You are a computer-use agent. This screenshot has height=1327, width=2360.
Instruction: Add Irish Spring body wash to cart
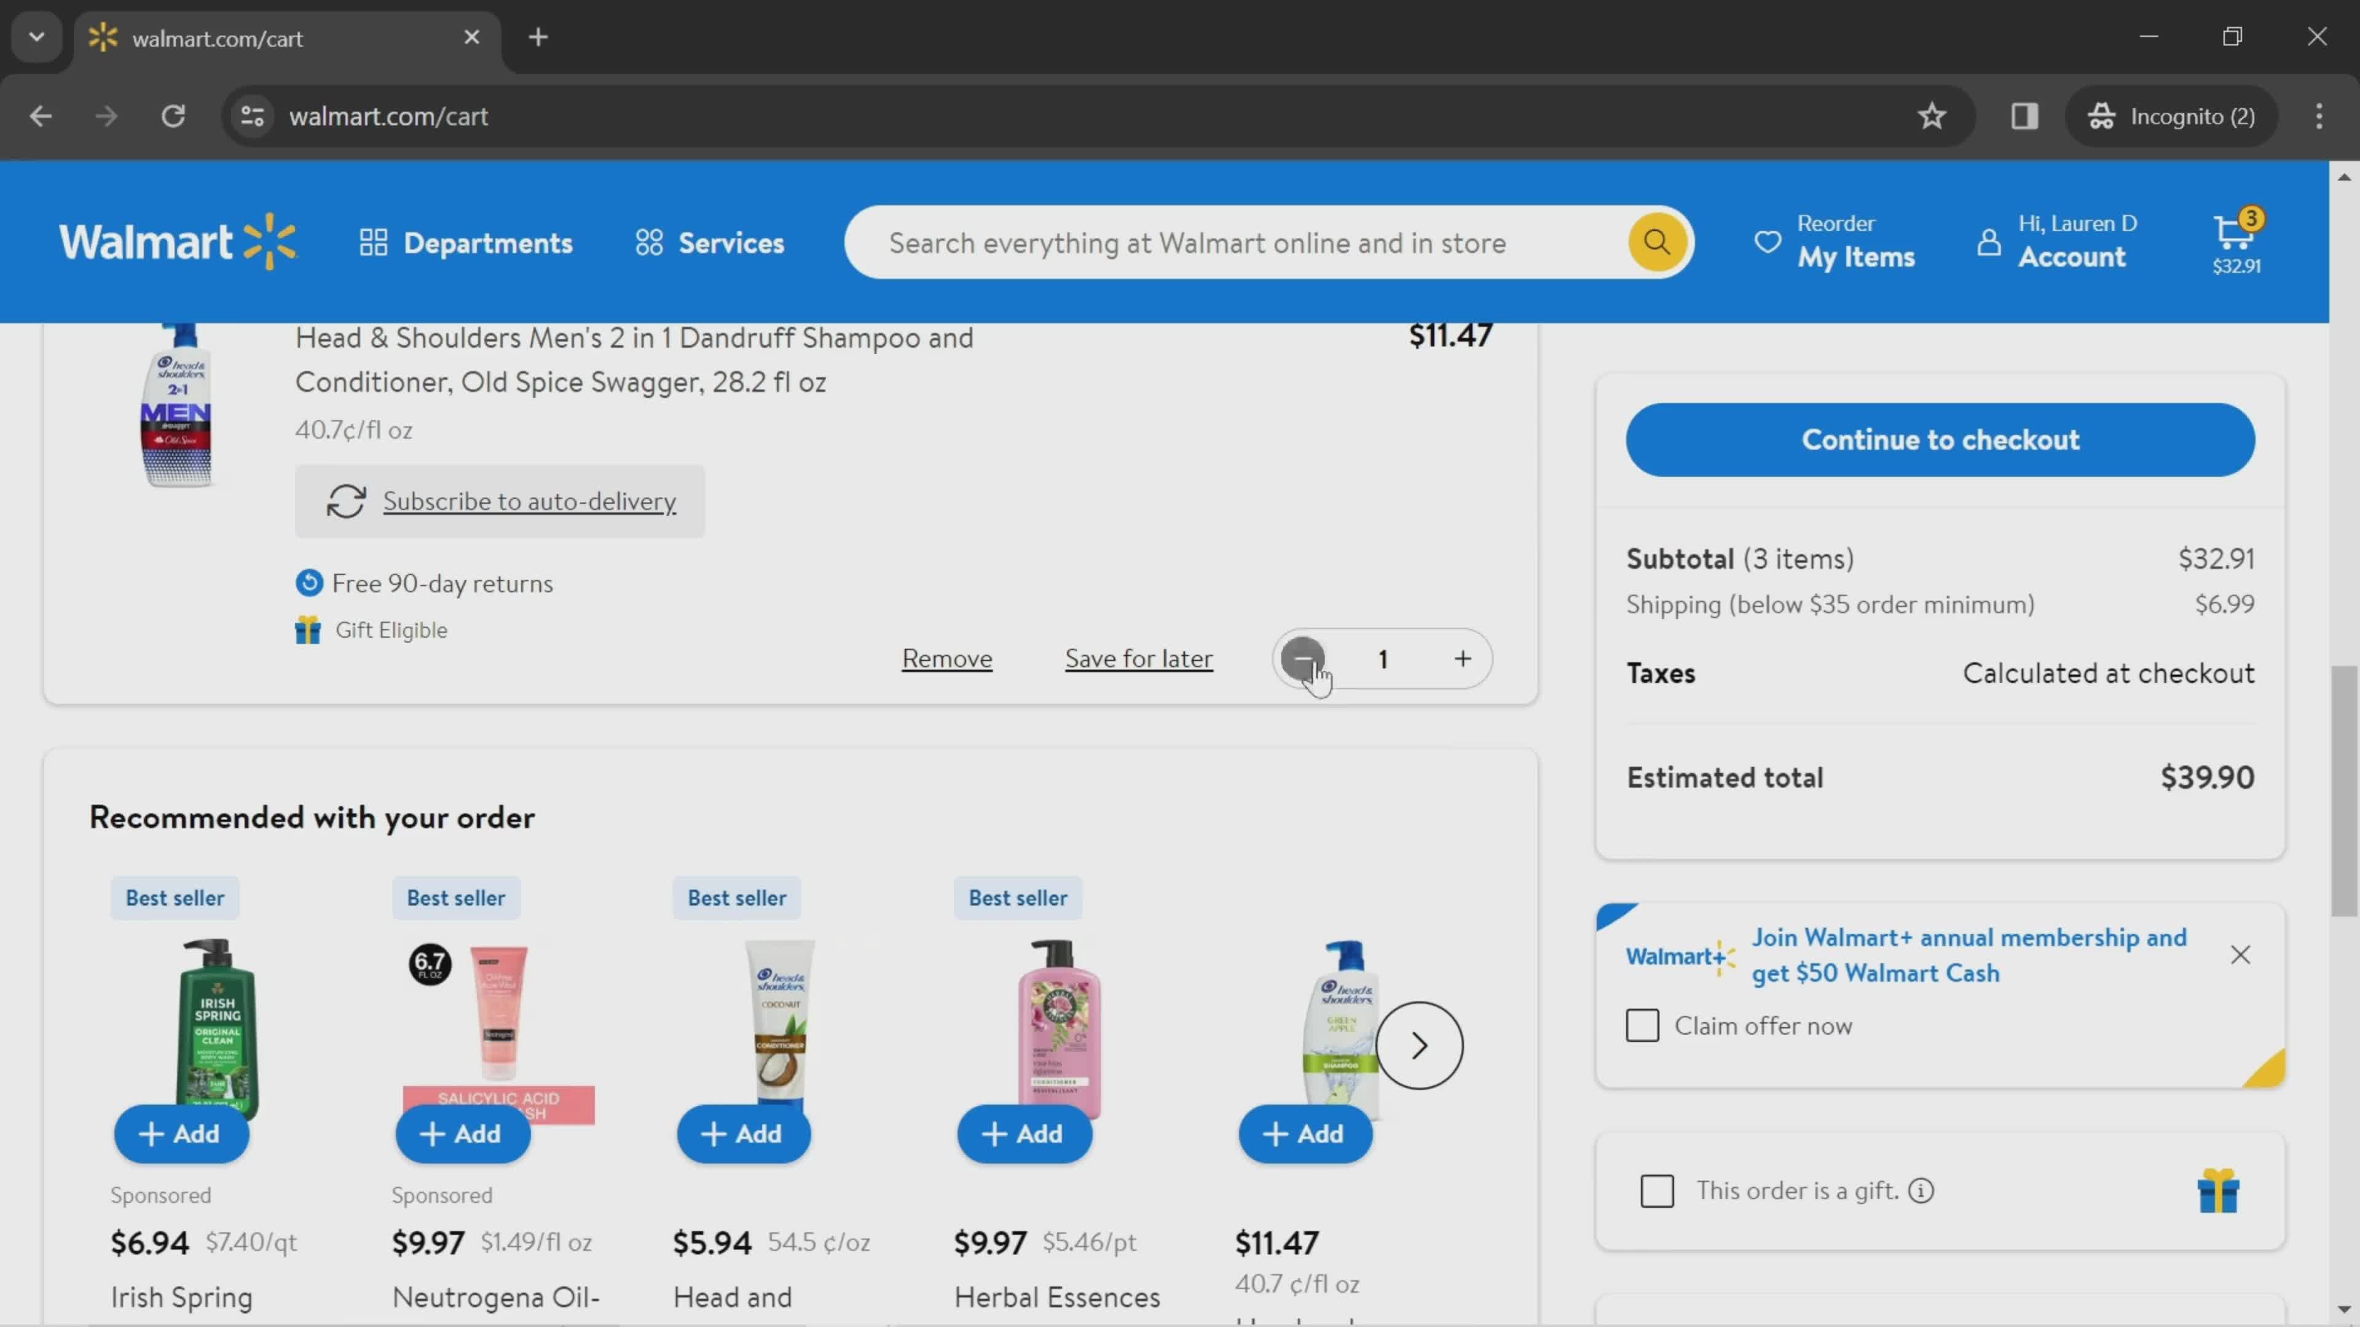[181, 1133]
